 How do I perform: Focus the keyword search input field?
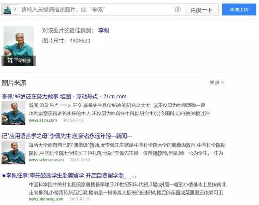tap(97, 9)
